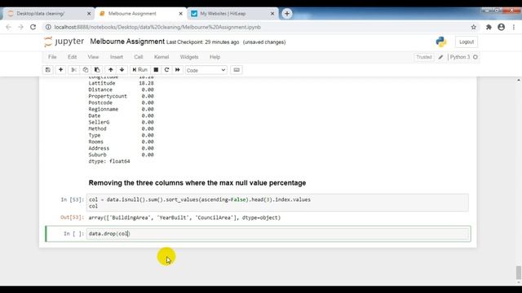Image resolution: width=522 pixels, height=293 pixels.
Task: Click the Jupyter logo
Action: pos(64,42)
